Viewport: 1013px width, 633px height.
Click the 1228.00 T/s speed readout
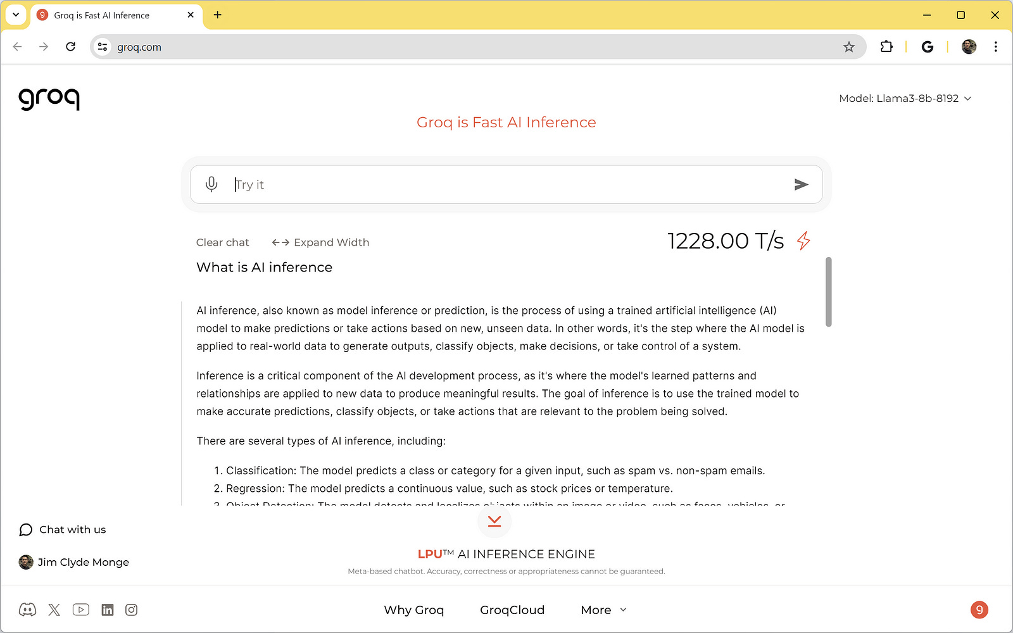(x=726, y=241)
